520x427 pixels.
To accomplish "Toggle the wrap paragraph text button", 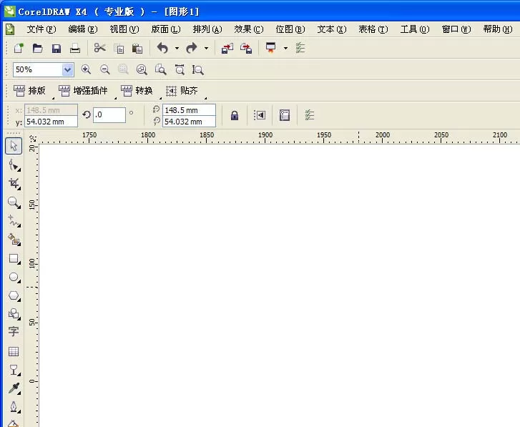I will click(285, 115).
